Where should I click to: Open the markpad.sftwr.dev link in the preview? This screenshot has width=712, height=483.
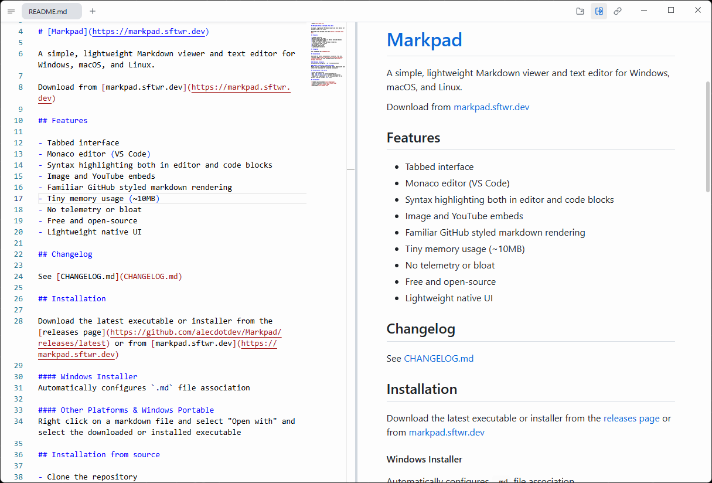[x=491, y=107]
